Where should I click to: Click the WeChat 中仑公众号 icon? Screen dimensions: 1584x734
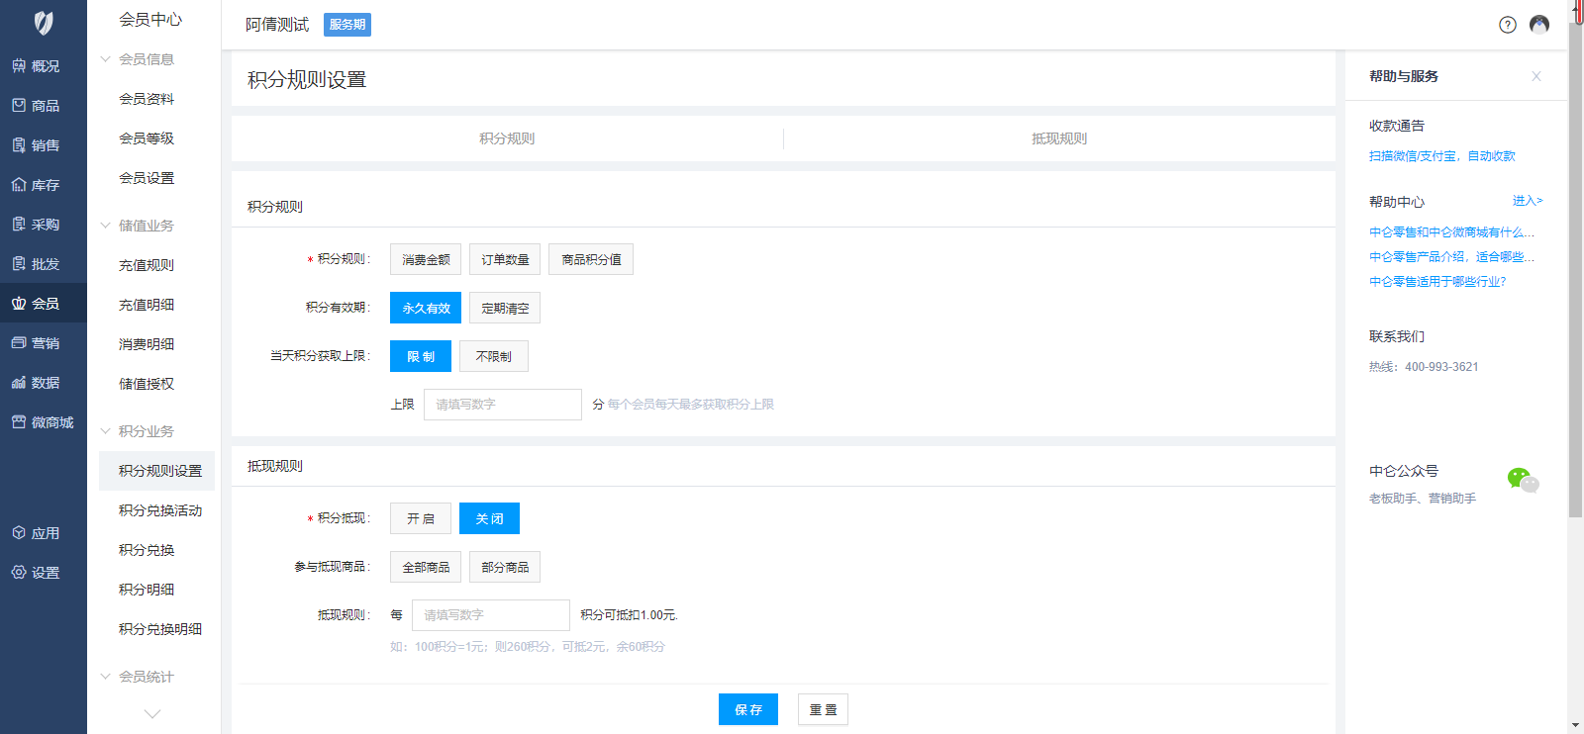(x=1523, y=481)
